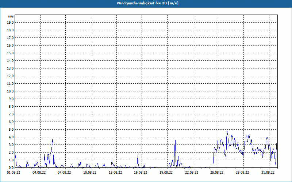Click the 4,0 y-axis label
This screenshot has width=292, height=182.
11,137
